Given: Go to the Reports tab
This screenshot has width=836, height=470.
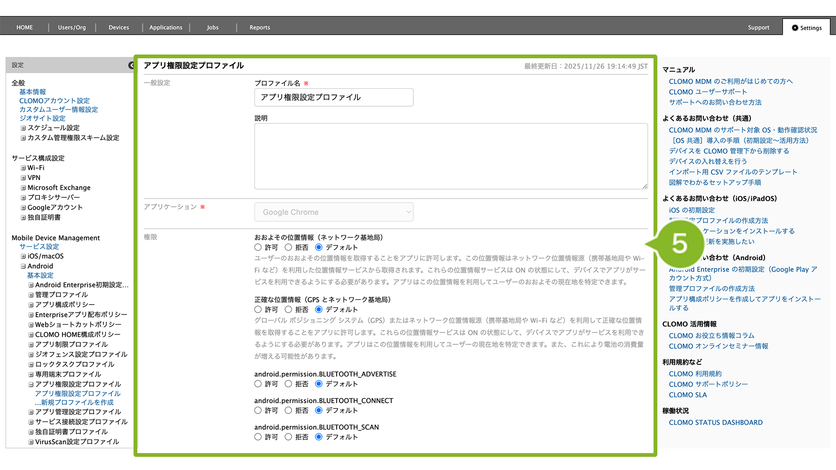Looking at the screenshot, I should coord(260,28).
